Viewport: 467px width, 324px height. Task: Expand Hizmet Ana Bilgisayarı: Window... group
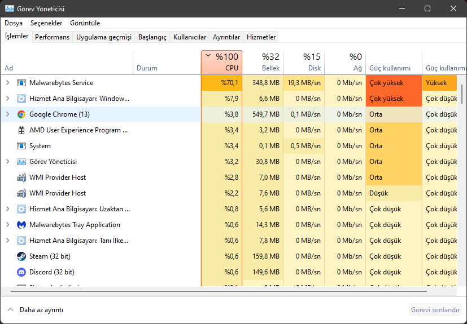pos(8,99)
